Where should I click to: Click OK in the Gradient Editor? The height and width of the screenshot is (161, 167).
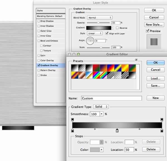tap(156, 63)
